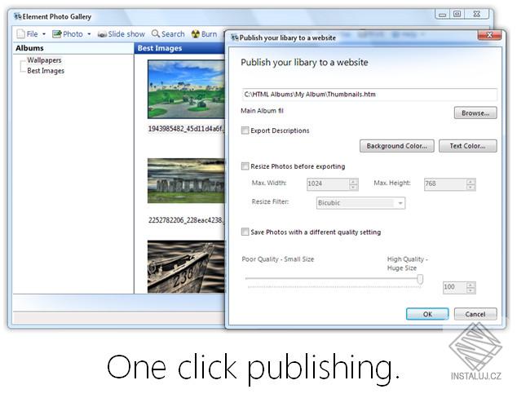This screenshot has width=517, height=398.
Task: Click the Search magnifier icon
Action: (x=155, y=33)
